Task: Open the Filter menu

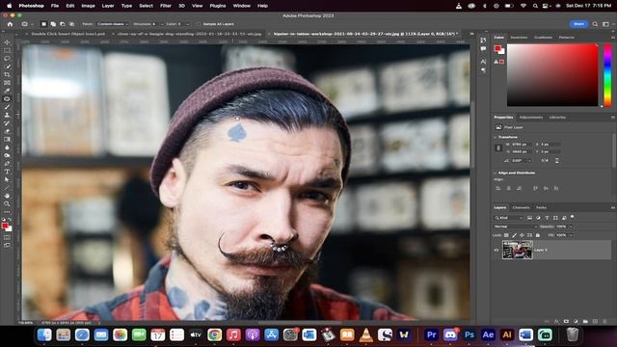Action: point(166,6)
